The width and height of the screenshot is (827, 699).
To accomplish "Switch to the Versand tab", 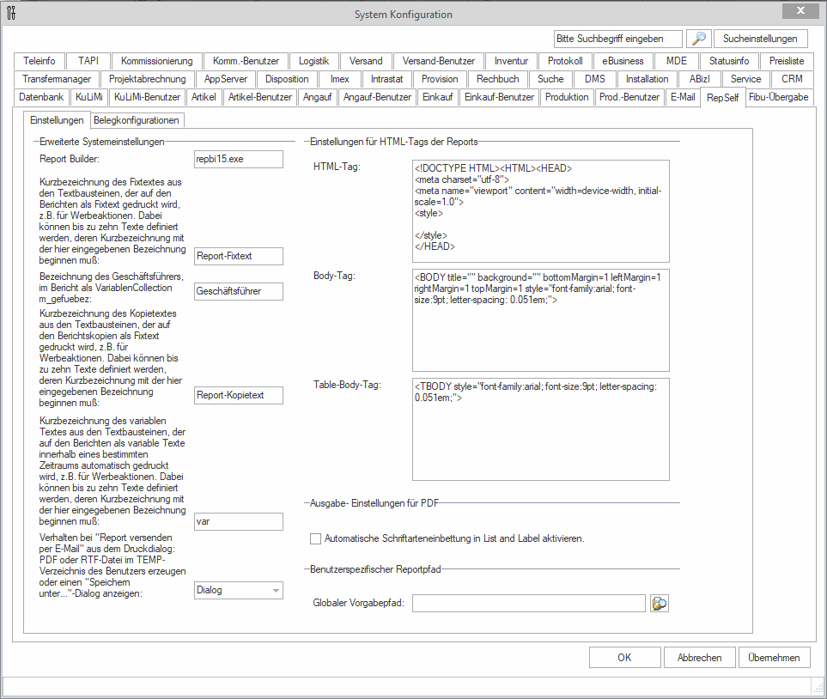I will coord(366,61).
